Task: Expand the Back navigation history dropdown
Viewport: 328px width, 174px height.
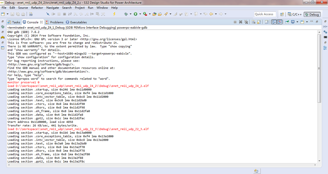Action: click(x=216, y=14)
